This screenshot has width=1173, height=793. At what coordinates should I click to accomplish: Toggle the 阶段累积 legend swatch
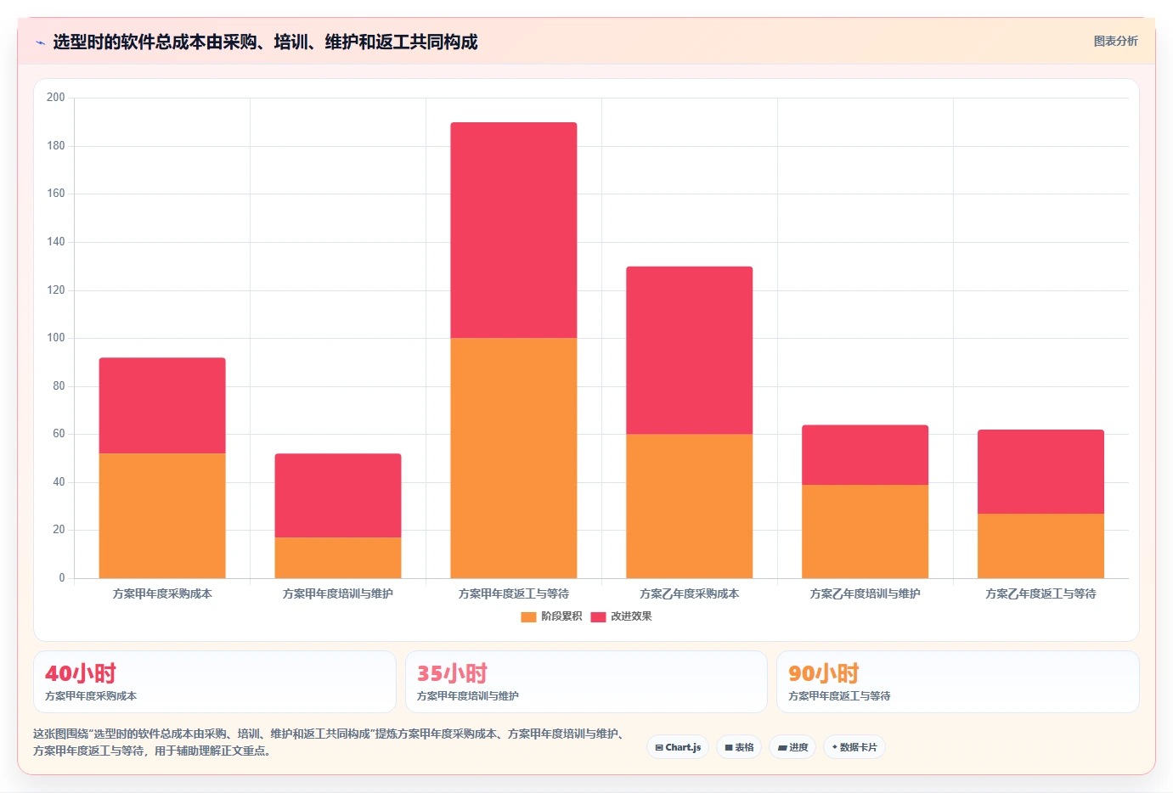coord(528,616)
